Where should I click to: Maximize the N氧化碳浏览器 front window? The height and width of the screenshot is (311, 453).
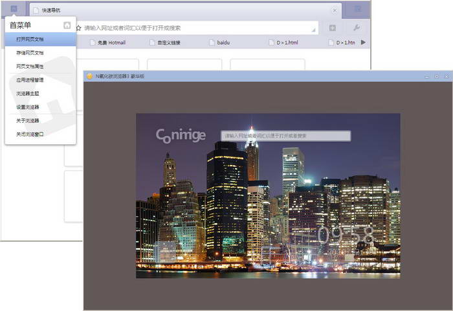pyautogui.click(x=437, y=76)
